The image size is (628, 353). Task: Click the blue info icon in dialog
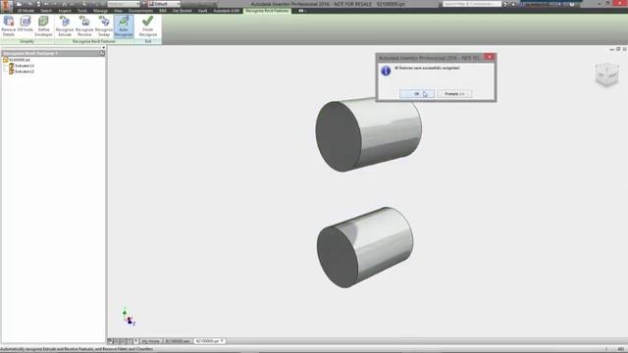point(386,71)
